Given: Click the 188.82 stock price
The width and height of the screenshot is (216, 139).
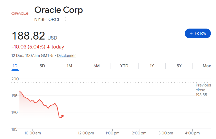Looking at the screenshot, I should tap(28, 36).
